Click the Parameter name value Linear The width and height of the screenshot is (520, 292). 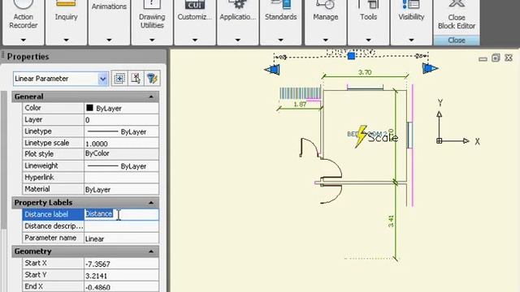[121, 238]
